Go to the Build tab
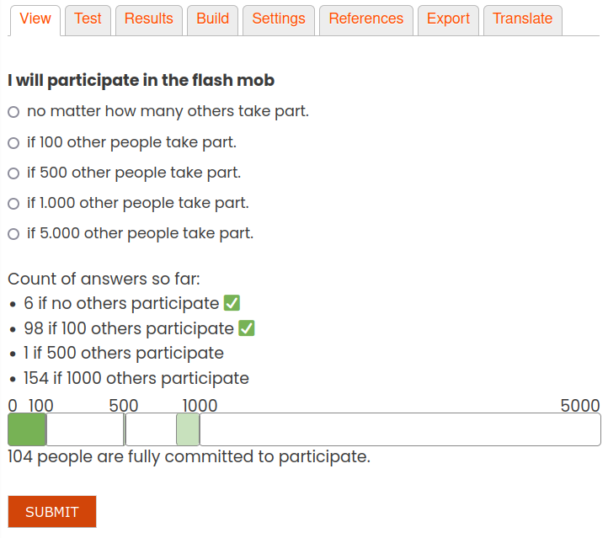608x538 pixels. coord(212,19)
